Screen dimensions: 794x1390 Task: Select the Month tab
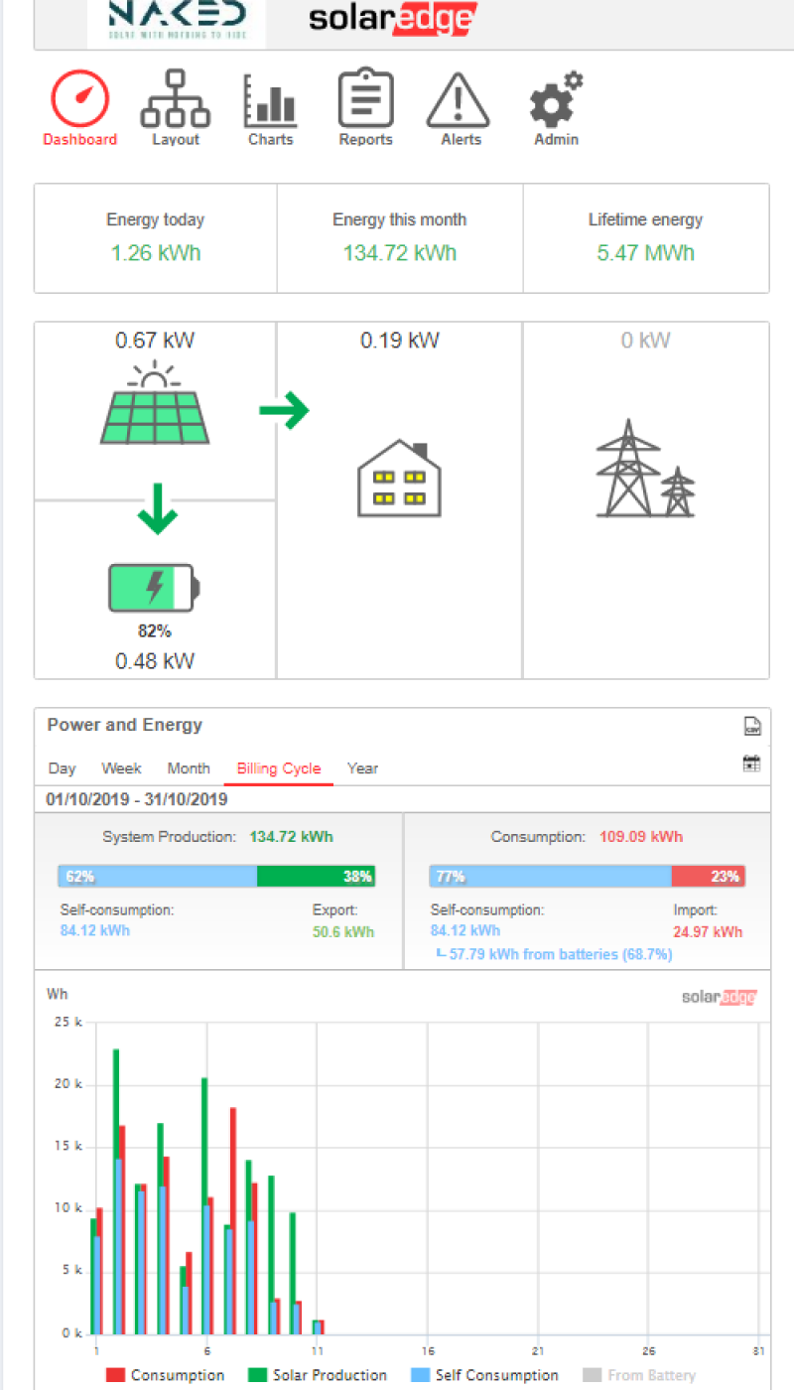(x=189, y=768)
